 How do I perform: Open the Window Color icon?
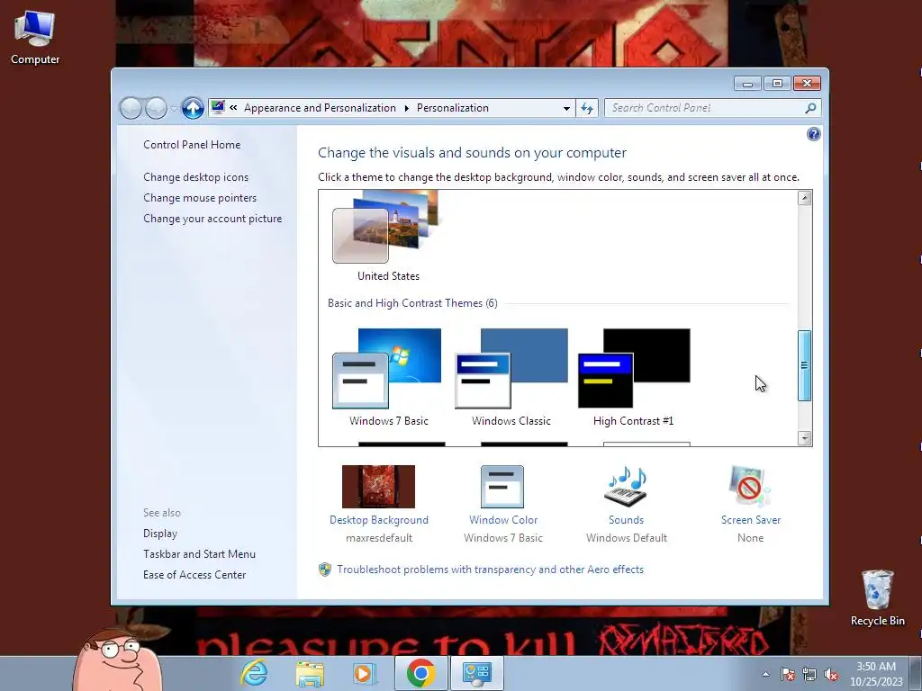pyautogui.click(x=502, y=487)
